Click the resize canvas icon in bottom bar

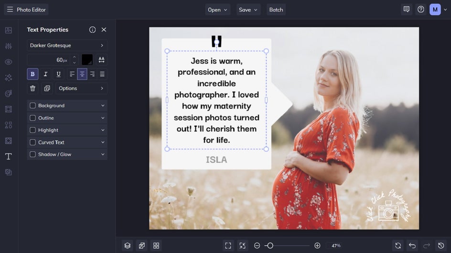point(142,245)
